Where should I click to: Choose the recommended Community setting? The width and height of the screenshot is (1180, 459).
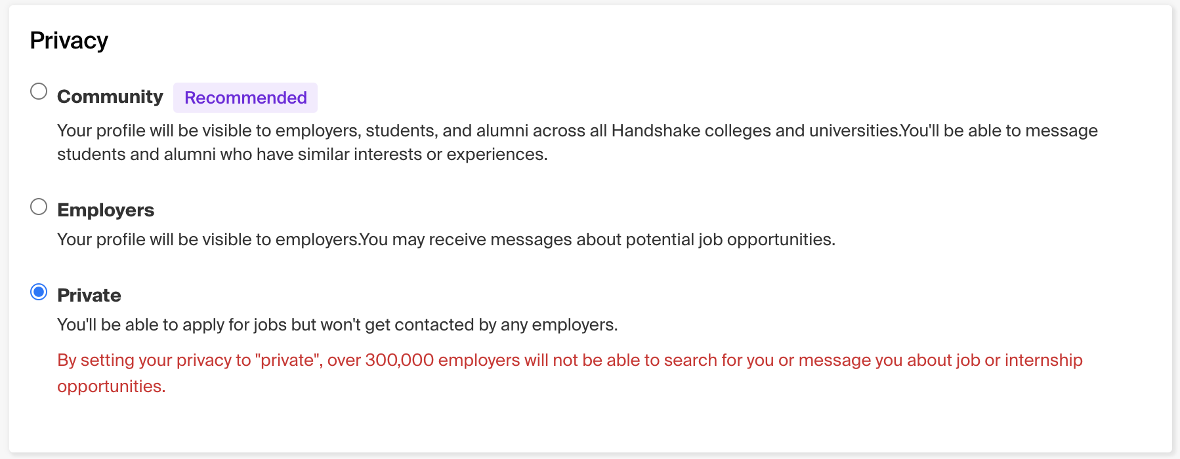(x=39, y=92)
